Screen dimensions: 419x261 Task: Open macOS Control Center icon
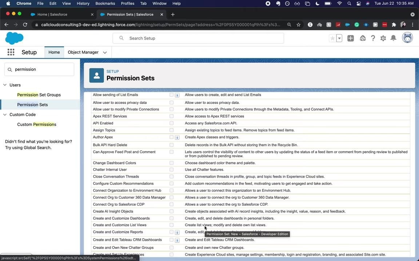(x=359, y=4)
